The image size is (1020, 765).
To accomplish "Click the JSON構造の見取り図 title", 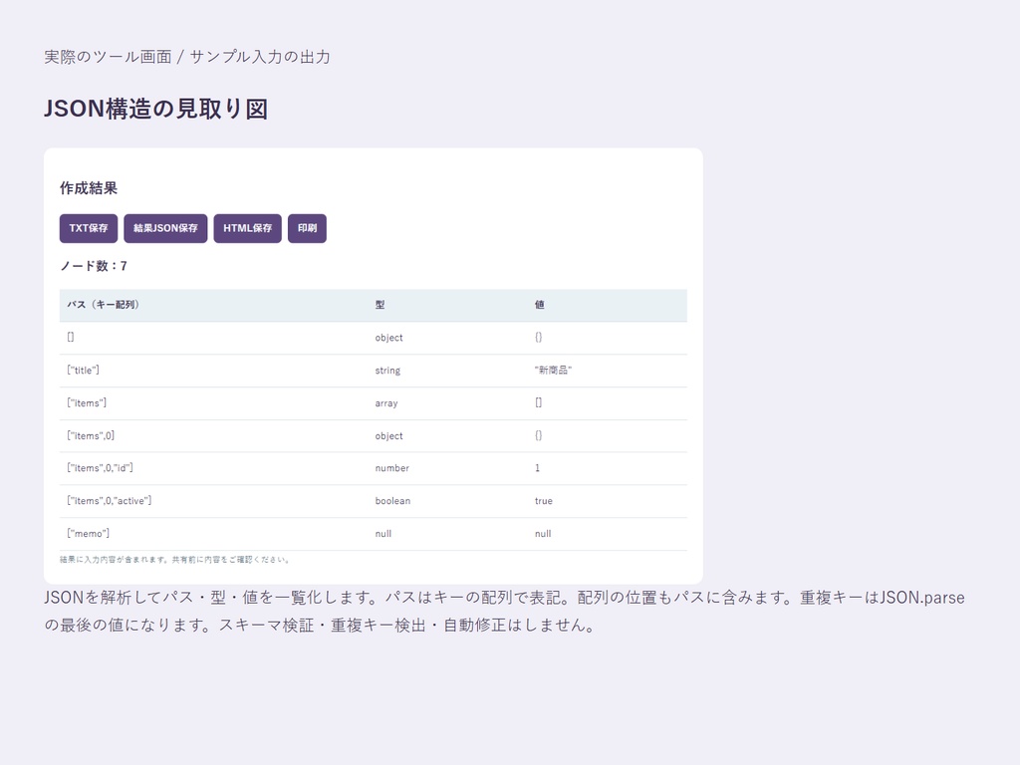I will click(156, 109).
